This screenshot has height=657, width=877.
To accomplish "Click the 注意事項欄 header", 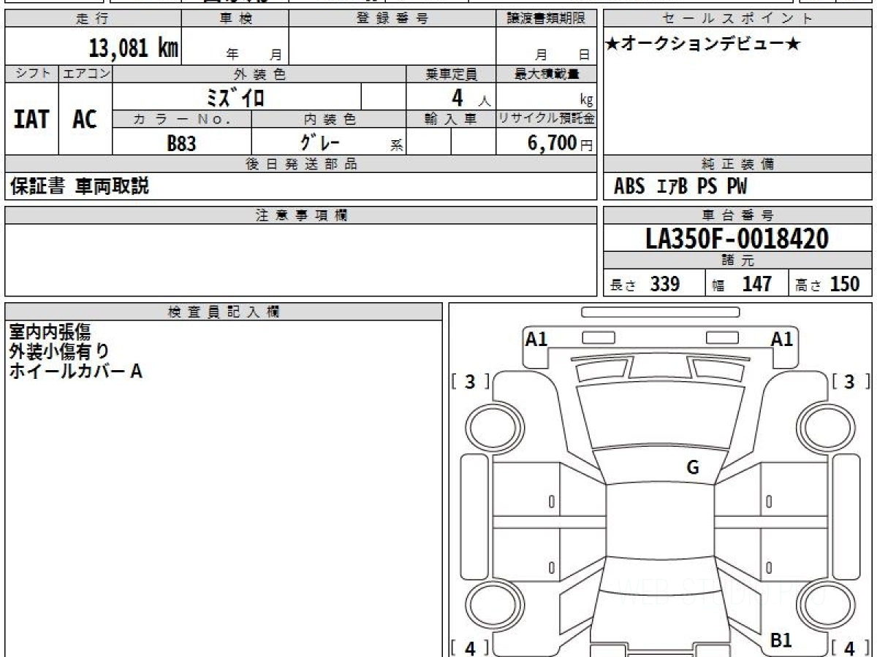I will pyautogui.click(x=301, y=215).
